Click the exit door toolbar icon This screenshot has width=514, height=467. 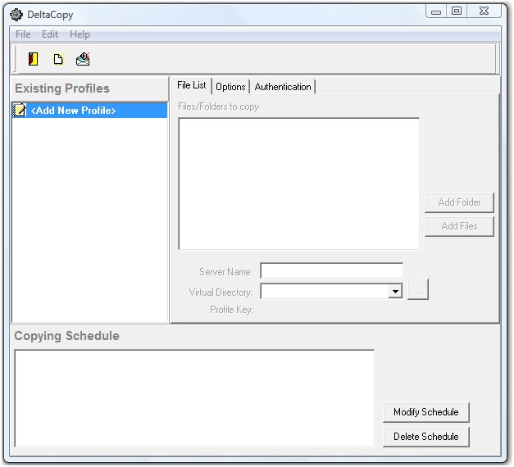(x=33, y=59)
